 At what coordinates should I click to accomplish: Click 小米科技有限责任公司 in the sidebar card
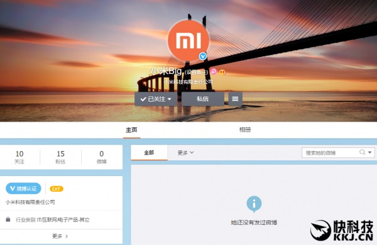tap(30, 202)
